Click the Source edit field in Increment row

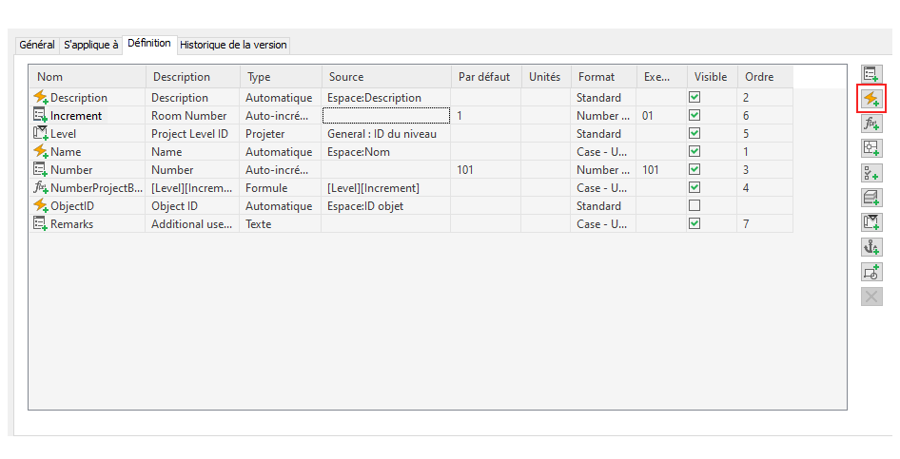385,116
